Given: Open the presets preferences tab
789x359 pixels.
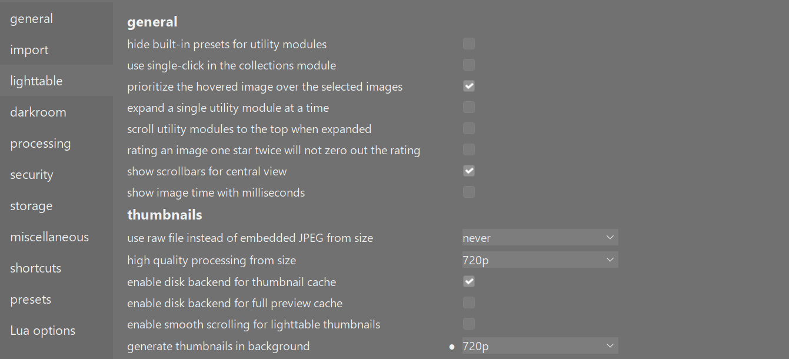Looking at the screenshot, I should pyautogui.click(x=31, y=300).
